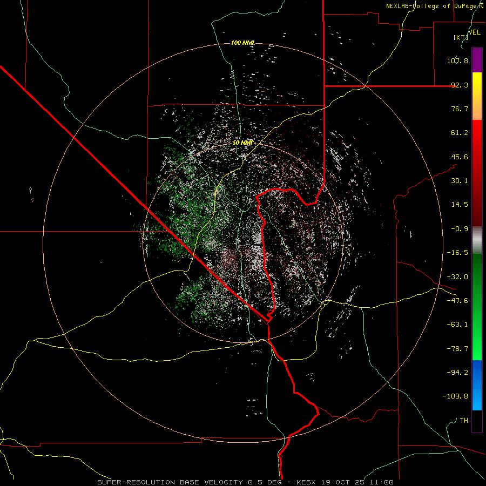Click the yellow-orange segment of the color bar
Screen dimensions: 486x486
click(x=477, y=96)
